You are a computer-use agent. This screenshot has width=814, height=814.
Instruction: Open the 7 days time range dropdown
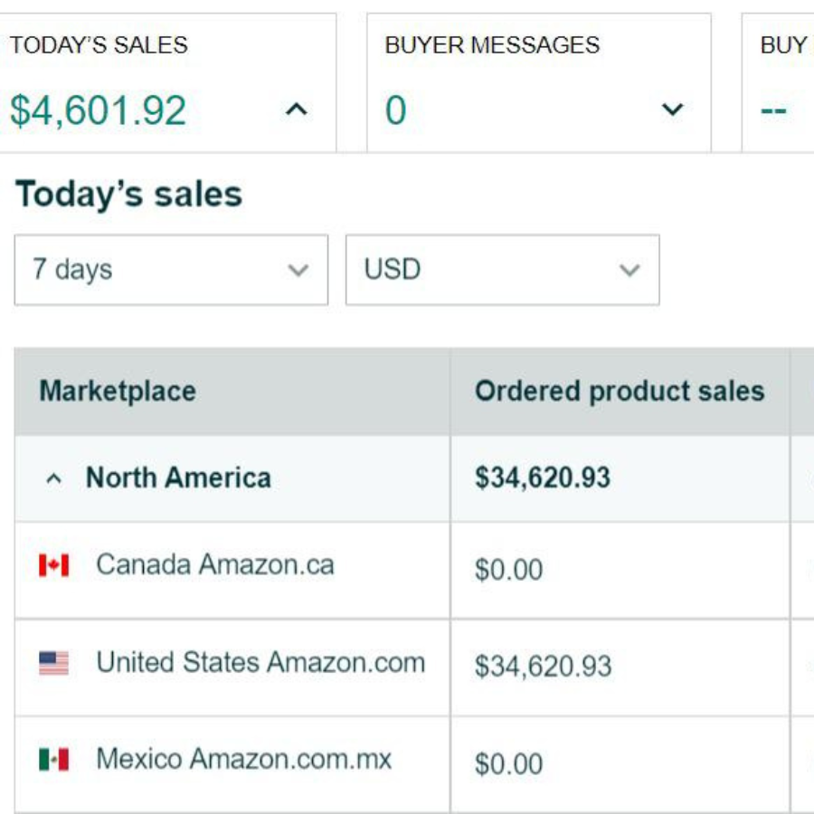click(x=171, y=270)
